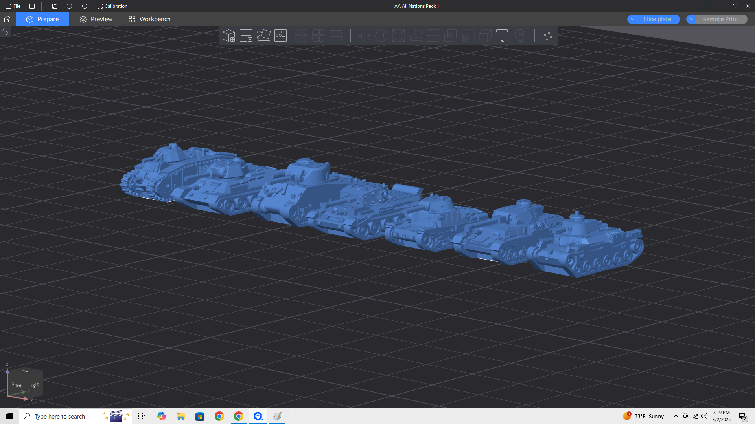This screenshot has width=755, height=424.
Task: Open the Remote Print dropdown arrow
Action: [x=691, y=19]
